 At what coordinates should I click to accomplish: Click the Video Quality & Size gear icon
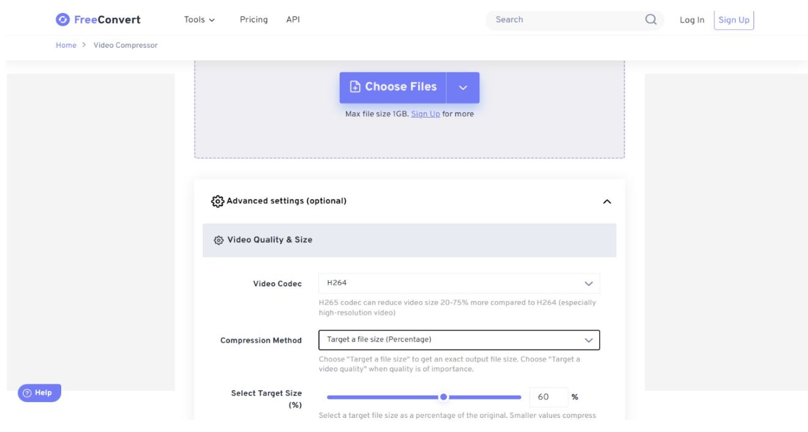(219, 240)
